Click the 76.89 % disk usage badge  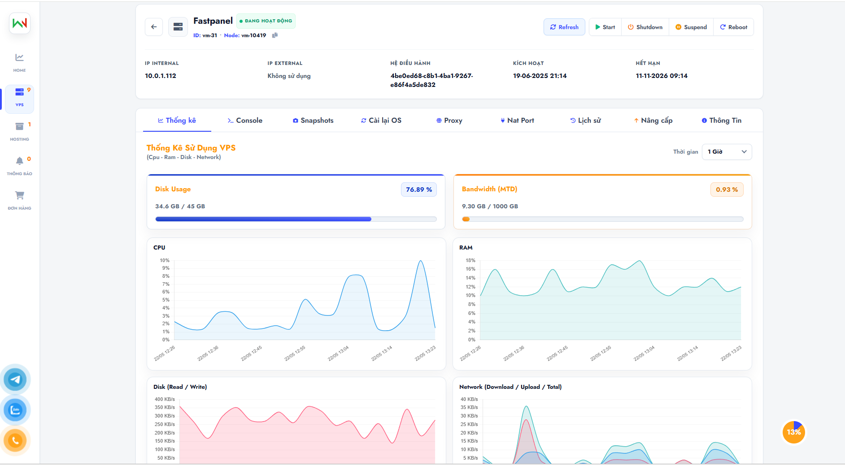point(419,189)
